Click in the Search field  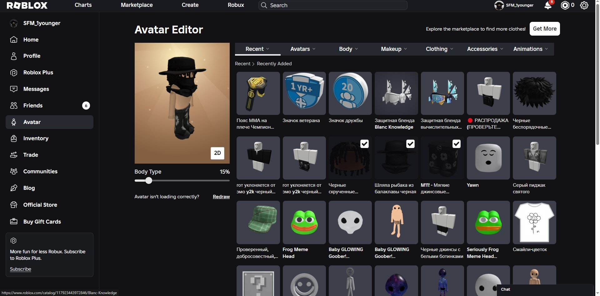click(333, 5)
